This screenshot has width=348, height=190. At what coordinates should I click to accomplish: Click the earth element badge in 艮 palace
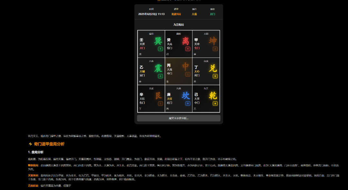click(x=160, y=104)
